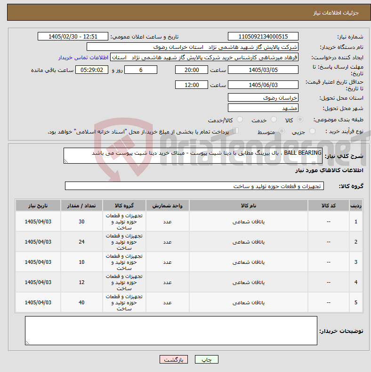The image size is (371, 372).
Task: Click the validity time field 12:00
Action: click(192, 85)
